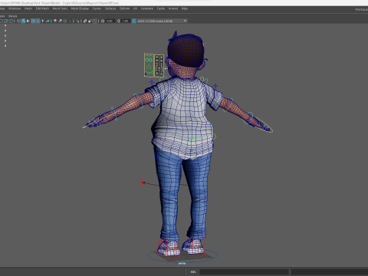368x276 pixels.
Task: Click the exposure value field 0.00
Action: [x=110, y=21]
